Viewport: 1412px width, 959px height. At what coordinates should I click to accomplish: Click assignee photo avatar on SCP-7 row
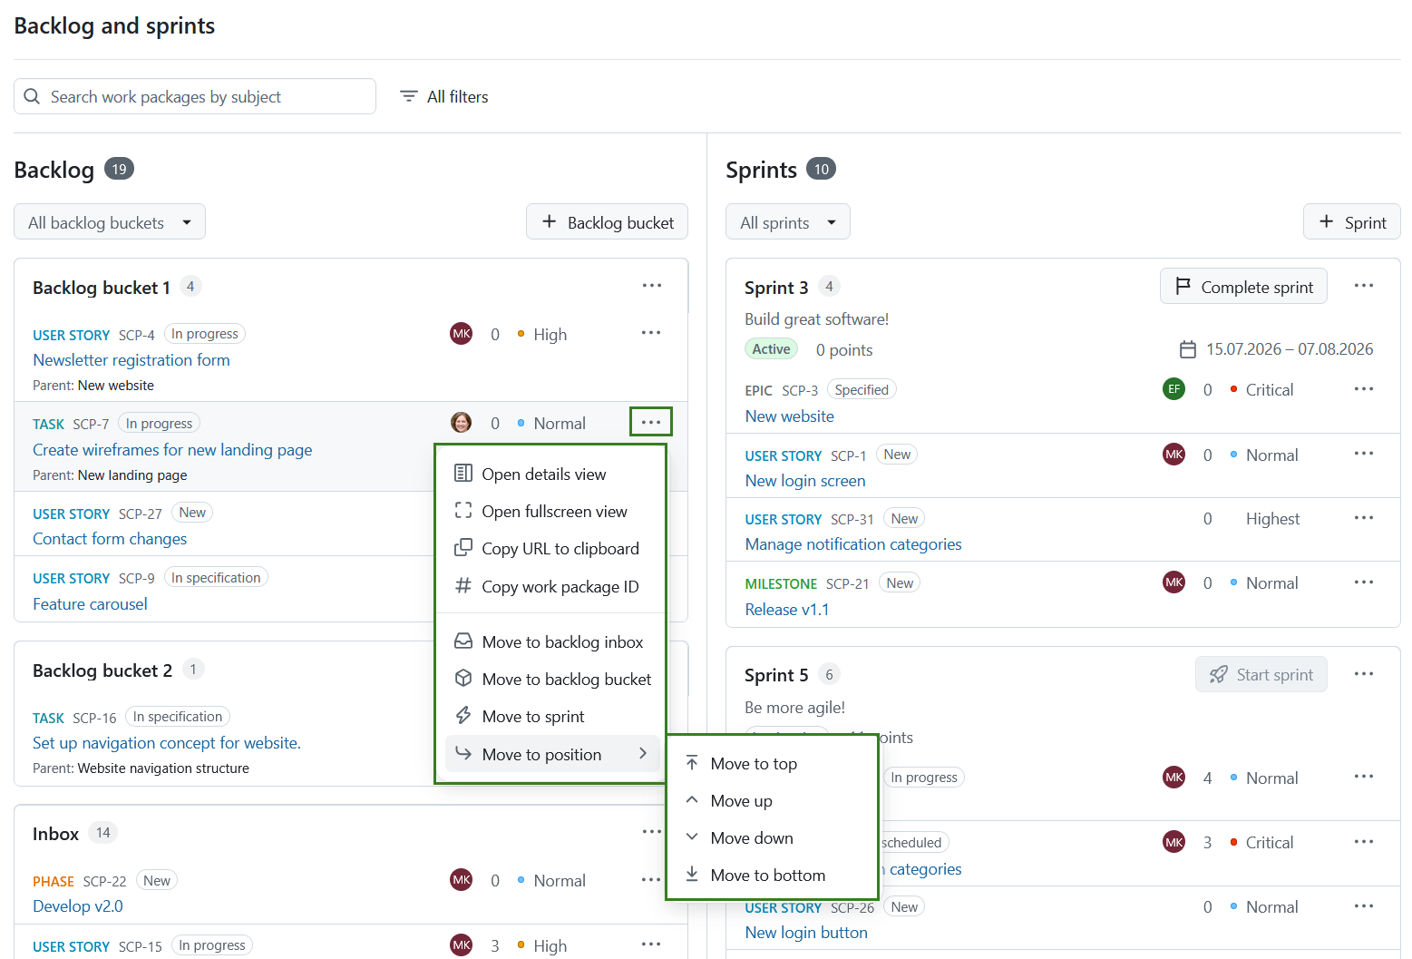(462, 423)
